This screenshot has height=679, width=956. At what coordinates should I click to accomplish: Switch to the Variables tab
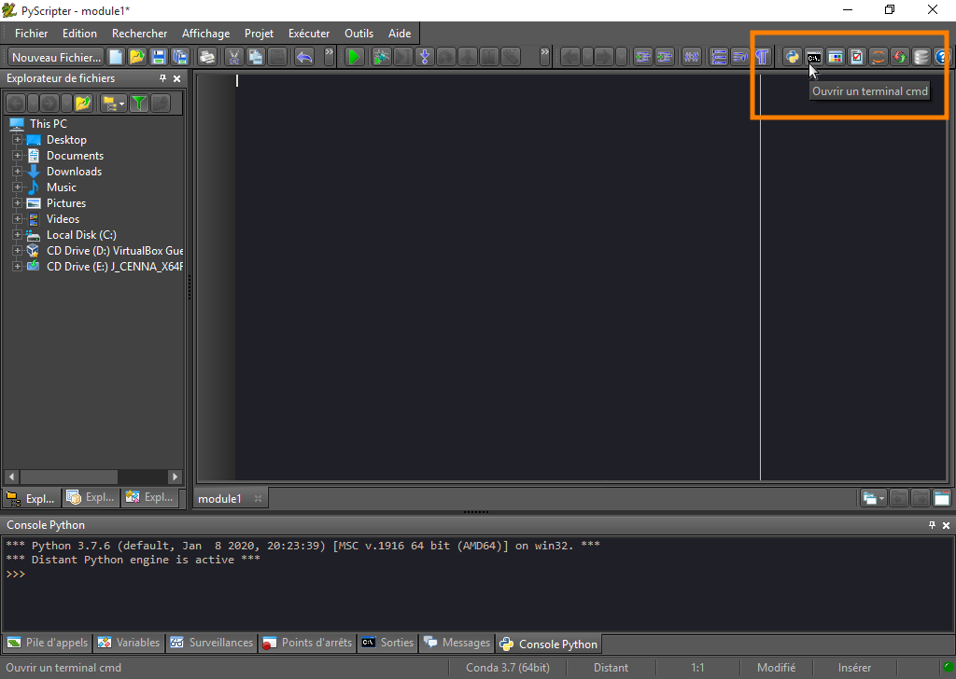130,643
